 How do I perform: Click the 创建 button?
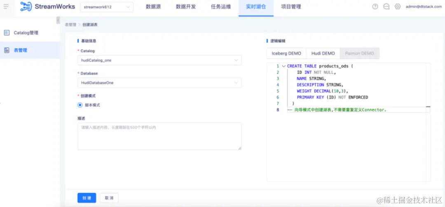pyautogui.click(x=87, y=198)
